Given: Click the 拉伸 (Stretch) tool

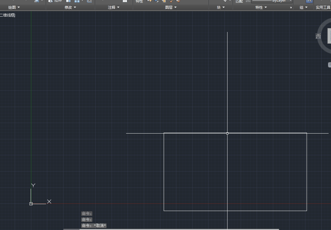Looking at the screenshot, I should [x=55, y=1].
